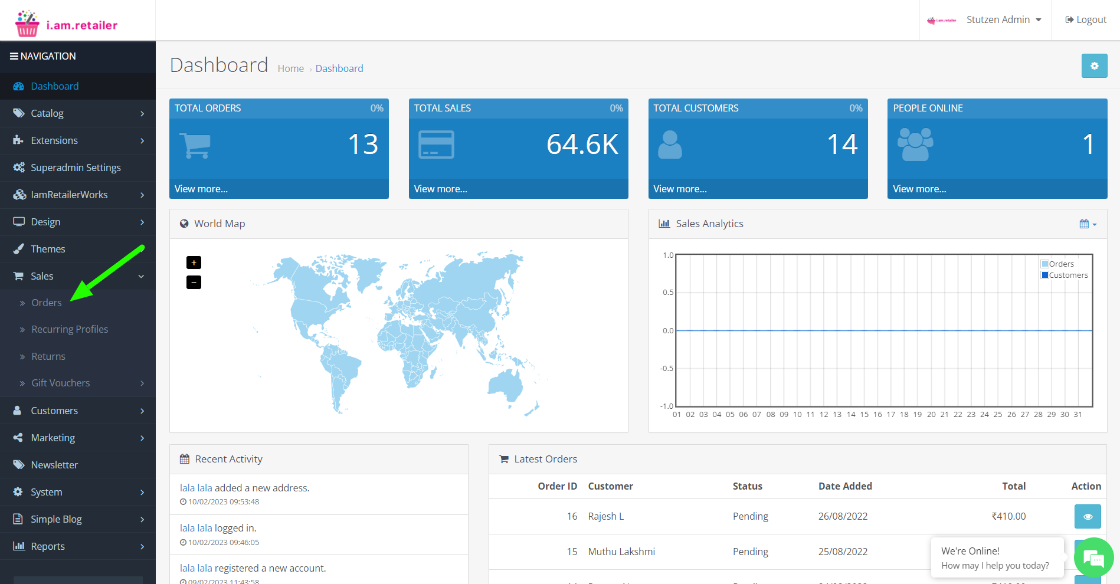Viewport: 1120px width, 584px height.
Task: Click View more under People Online
Action: click(919, 189)
